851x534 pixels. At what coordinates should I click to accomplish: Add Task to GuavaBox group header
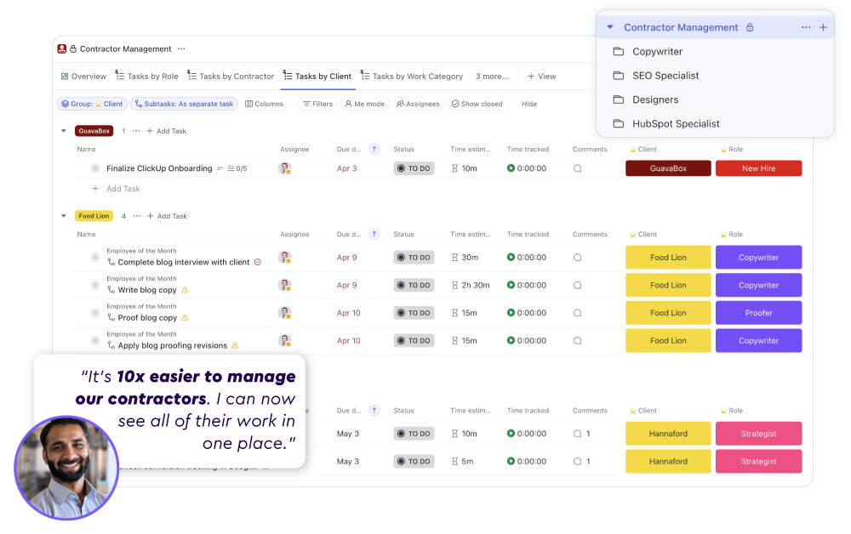pyautogui.click(x=167, y=131)
